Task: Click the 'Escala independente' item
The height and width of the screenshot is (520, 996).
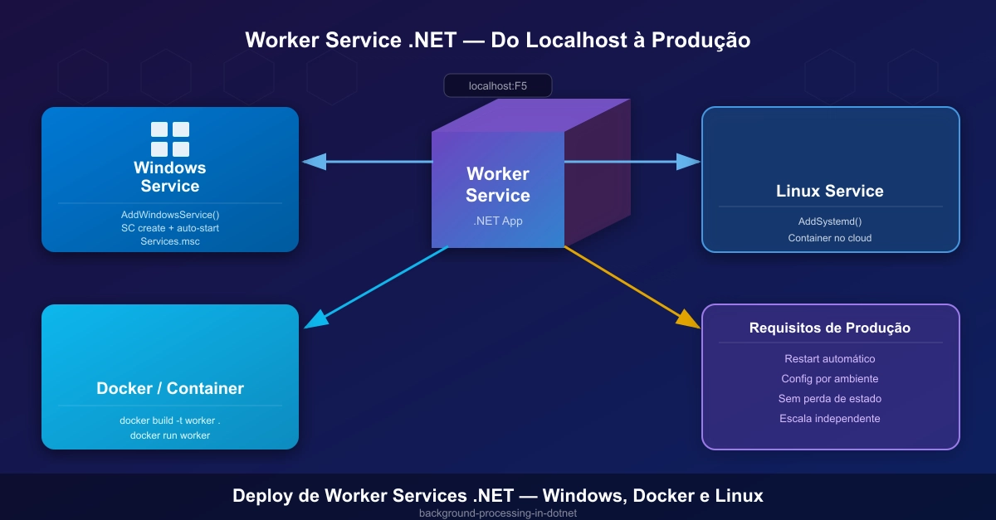Action: coord(830,419)
